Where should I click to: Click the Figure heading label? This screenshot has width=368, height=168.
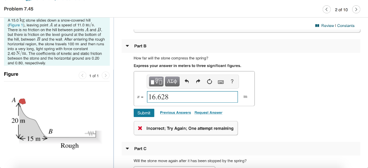pos(11,74)
